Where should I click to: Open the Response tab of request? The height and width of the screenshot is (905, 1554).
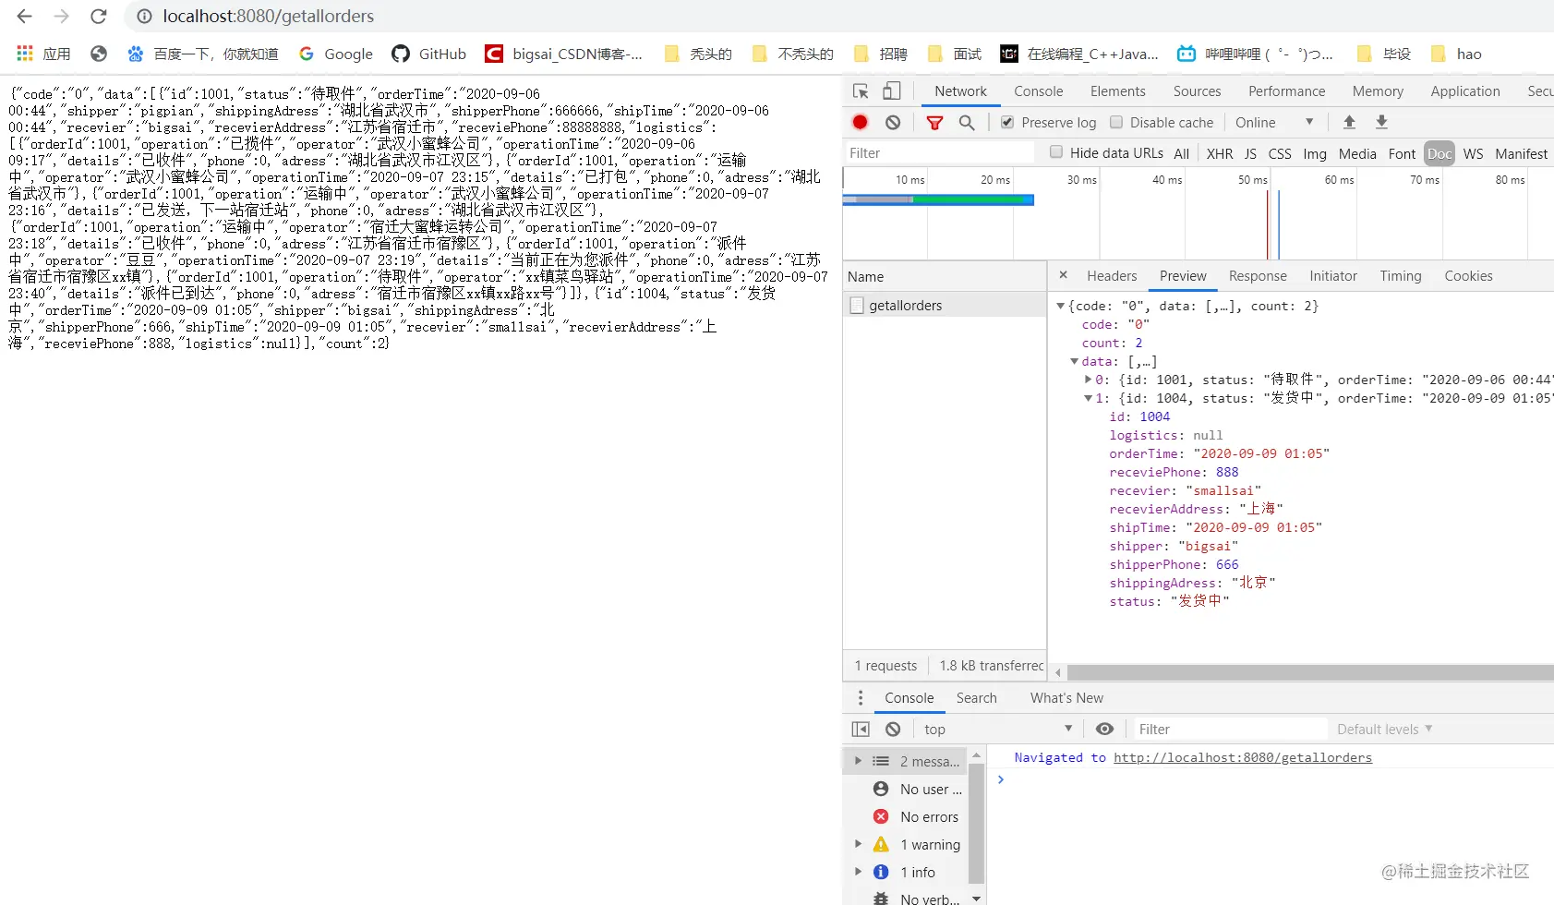pyautogui.click(x=1258, y=275)
